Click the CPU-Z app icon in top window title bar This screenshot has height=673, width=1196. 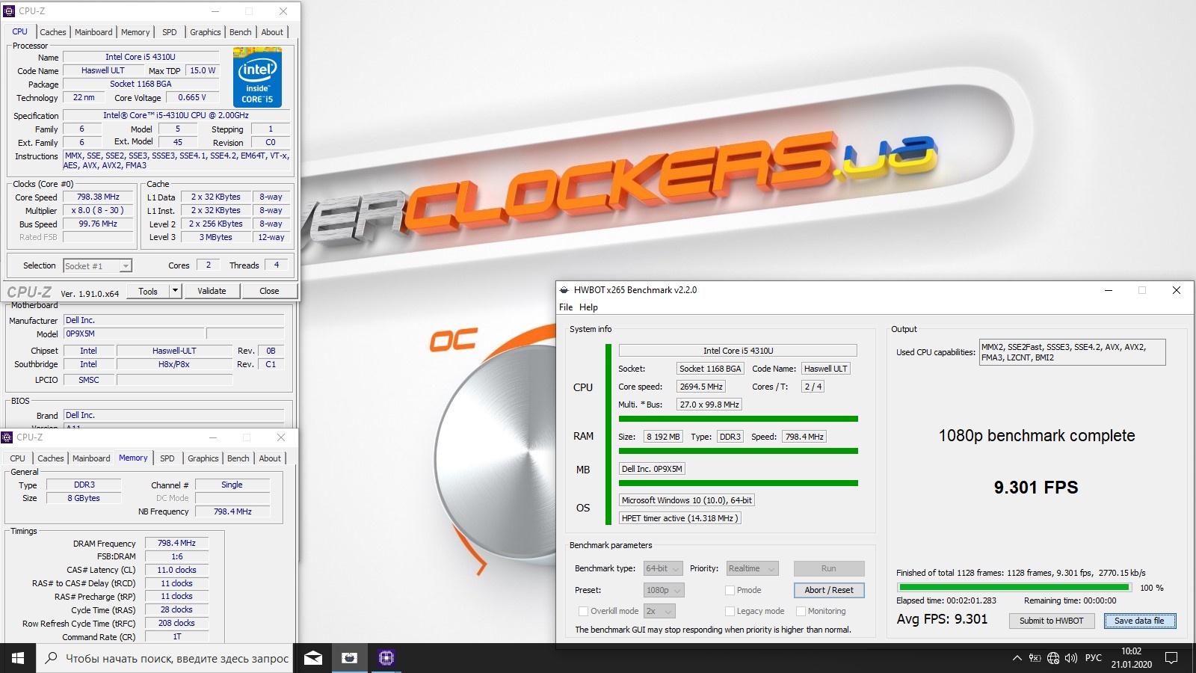[x=9, y=11]
